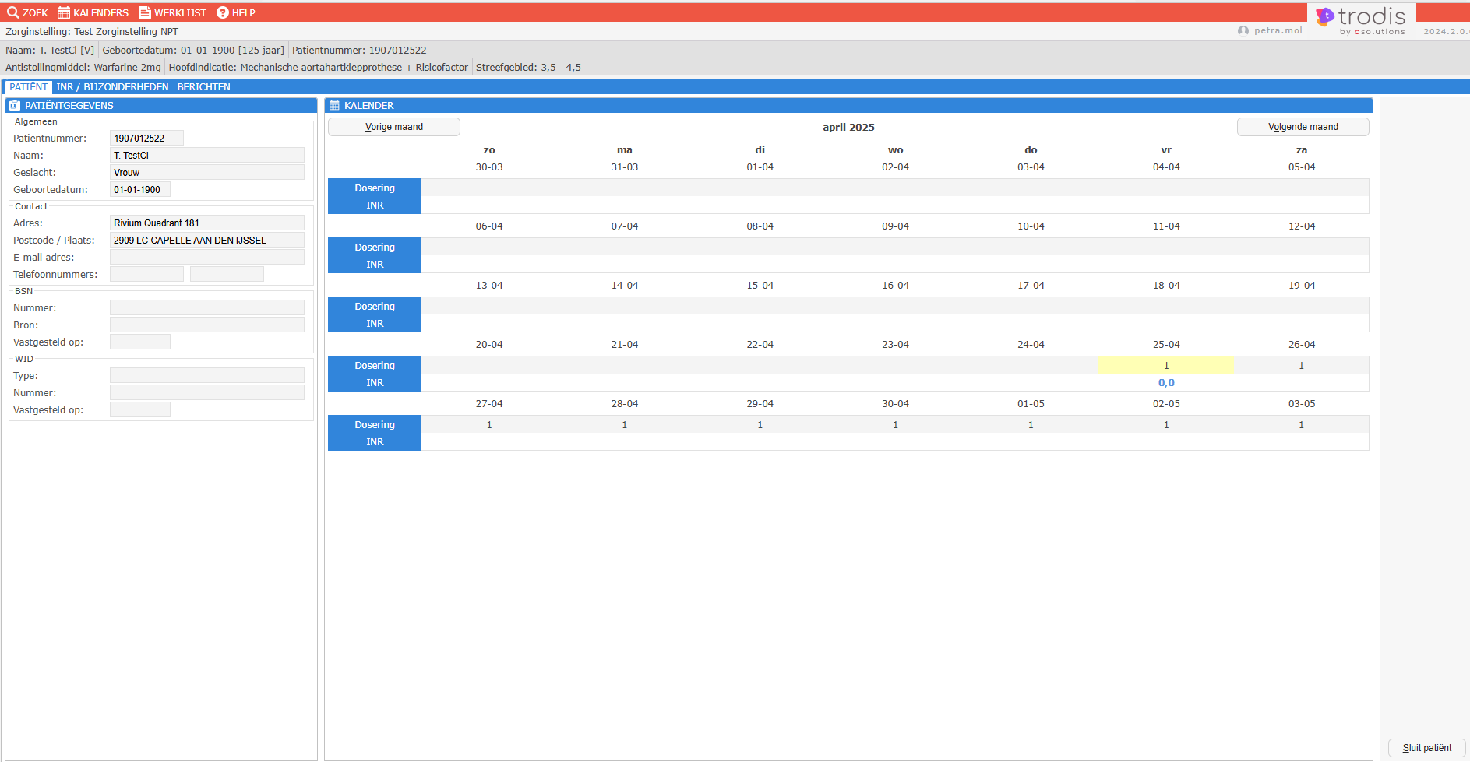1470x762 pixels.
Task: Select the dosering value for 26-04
Action: 1301,365
